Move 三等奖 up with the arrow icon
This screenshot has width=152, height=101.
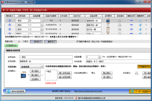[x=140, y=29]
